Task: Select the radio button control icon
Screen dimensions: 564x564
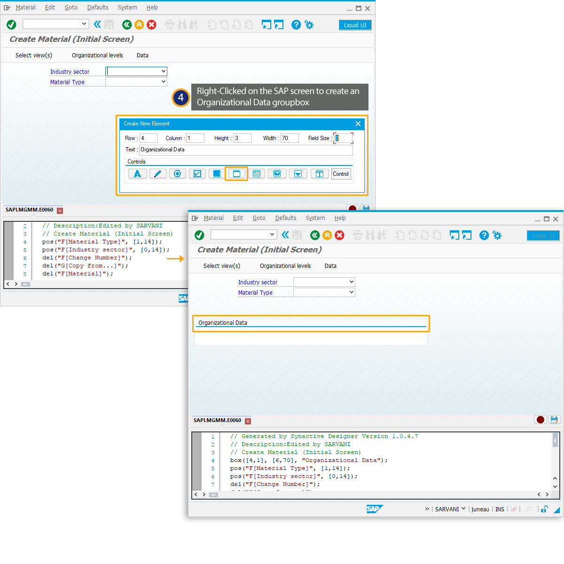Action: [x=178, y=174]
